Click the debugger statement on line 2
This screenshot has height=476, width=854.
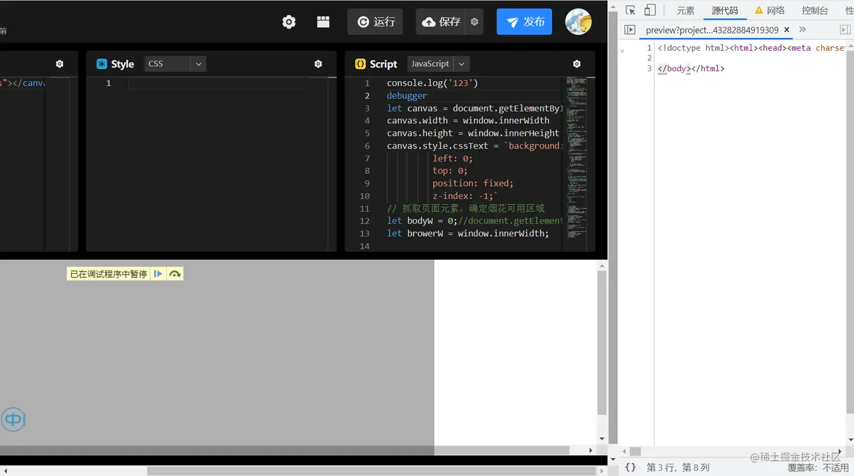click(407, 95)
